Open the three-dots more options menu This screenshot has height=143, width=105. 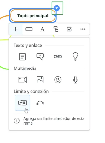(83, 29)
